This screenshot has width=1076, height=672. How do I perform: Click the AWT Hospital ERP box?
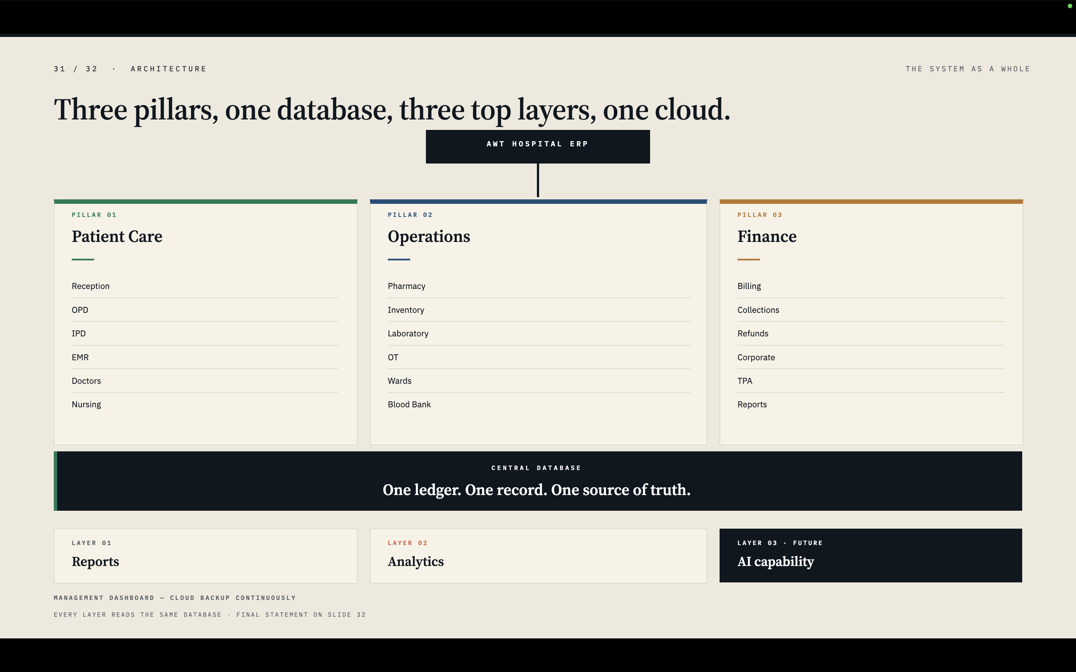point(538,147)
